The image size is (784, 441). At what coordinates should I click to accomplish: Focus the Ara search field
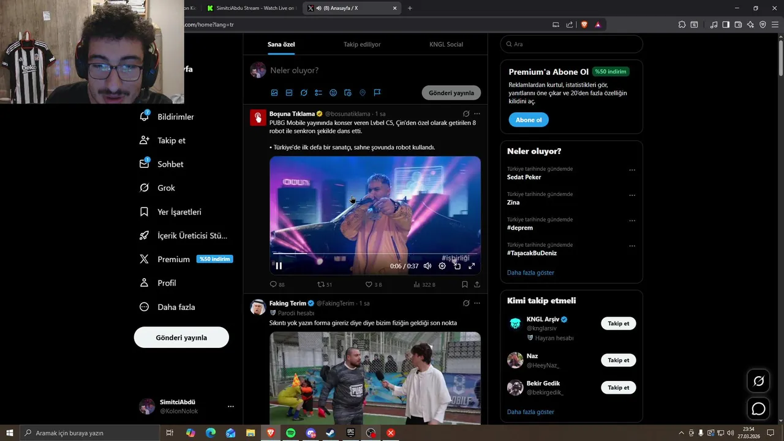click(x=571, y=44)
